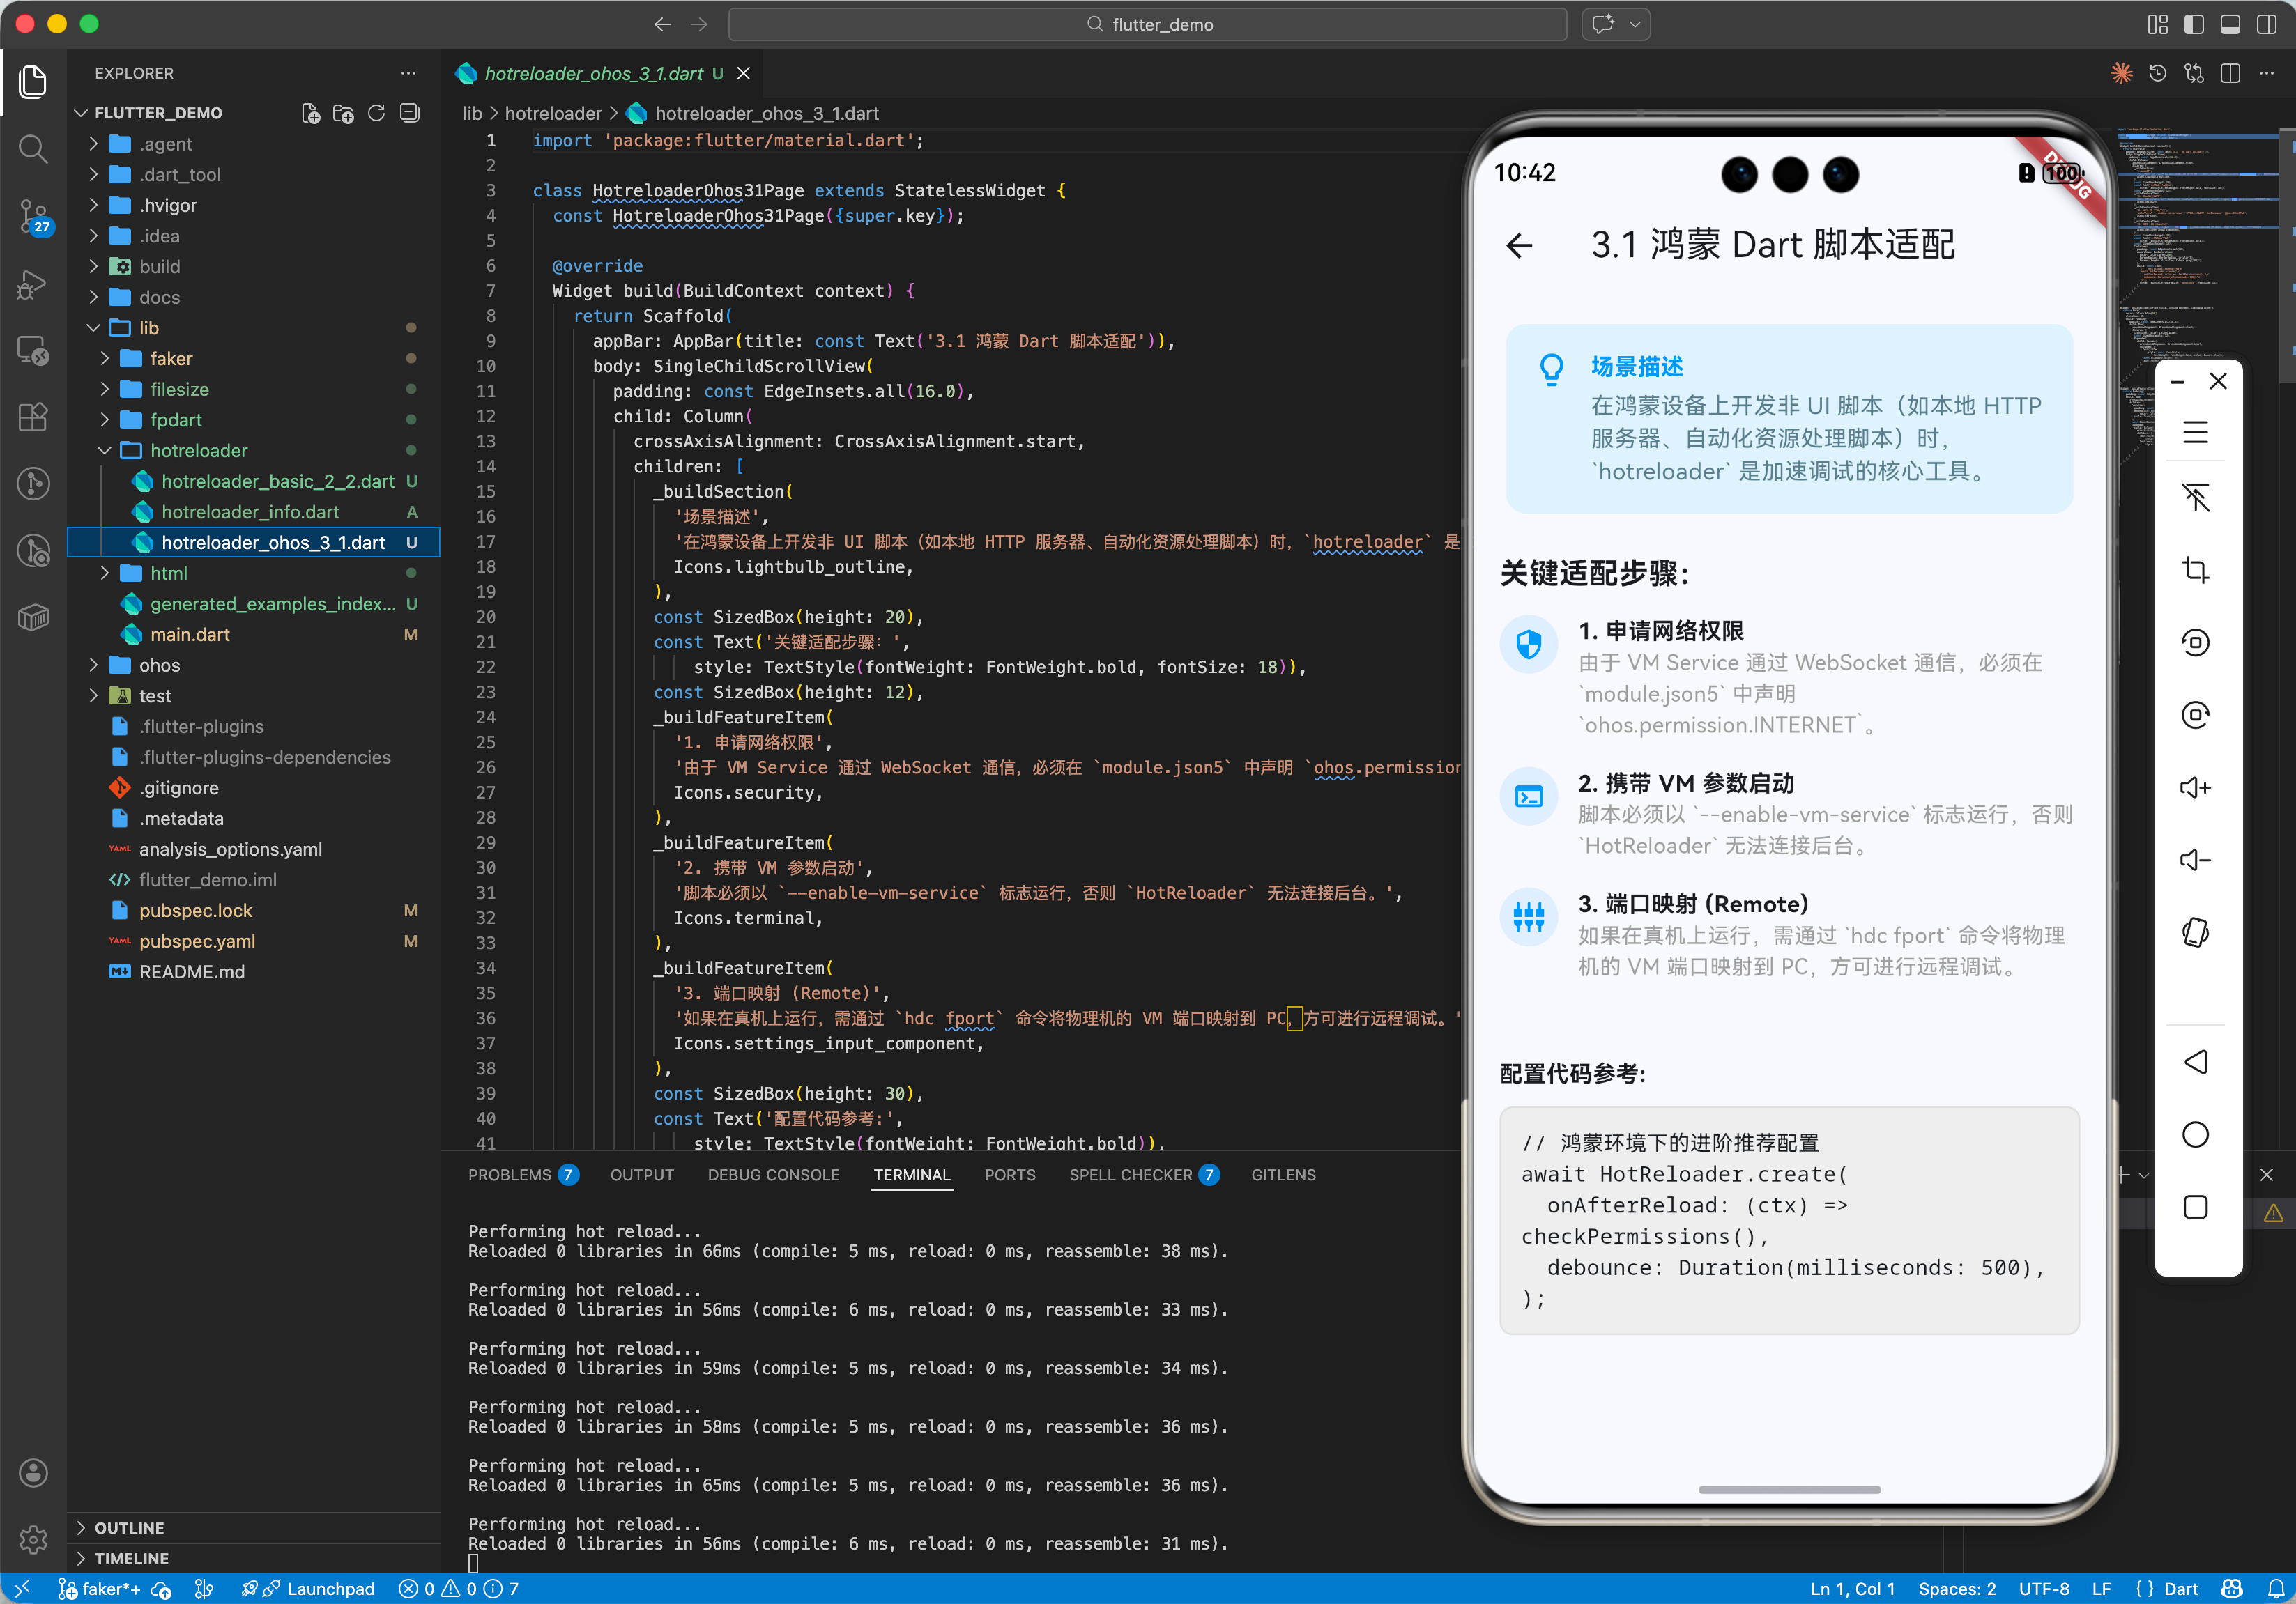Open the Search view in activity bar
The image size is (2296, 1604).
pos(33,149)
